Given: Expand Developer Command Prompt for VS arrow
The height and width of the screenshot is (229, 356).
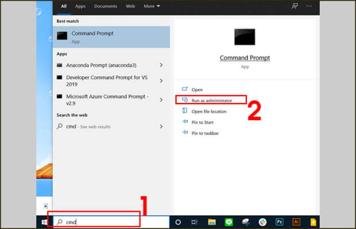Looking at the screenshot, I should point(161,80).
